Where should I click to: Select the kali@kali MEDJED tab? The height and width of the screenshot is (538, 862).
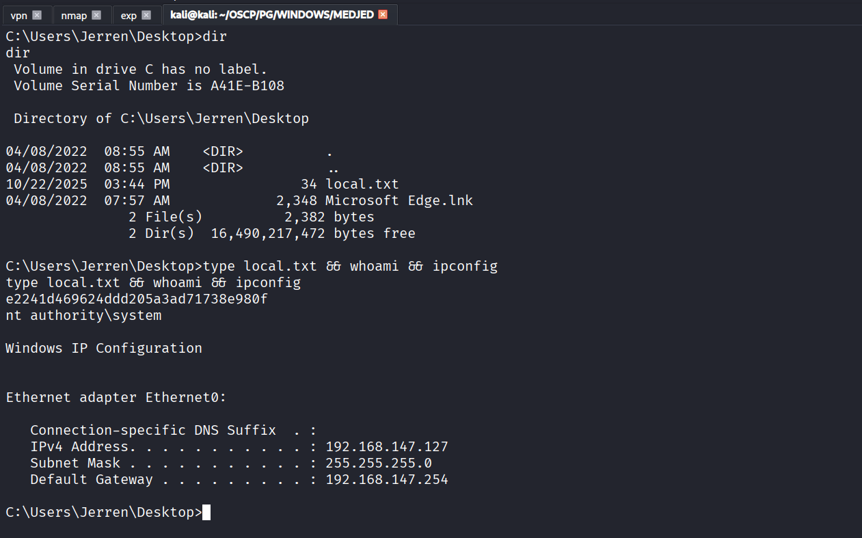click(x=271, y=15)
